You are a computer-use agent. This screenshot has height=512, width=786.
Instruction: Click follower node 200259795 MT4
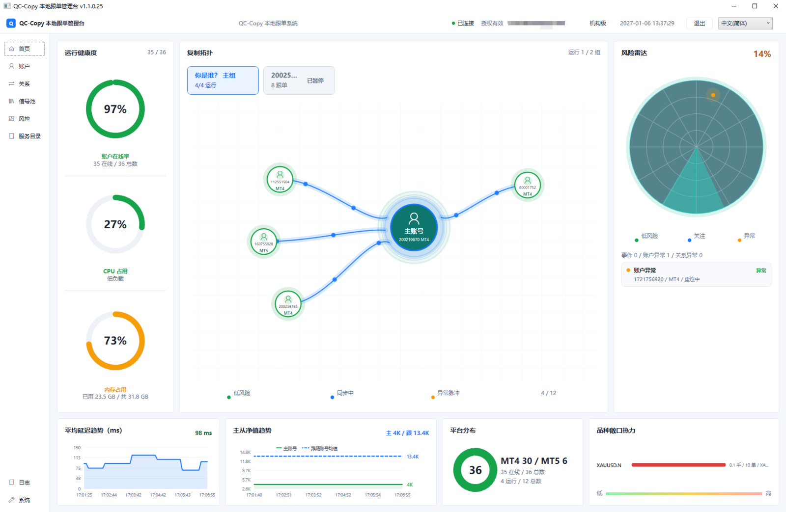(x=288, y=304)
